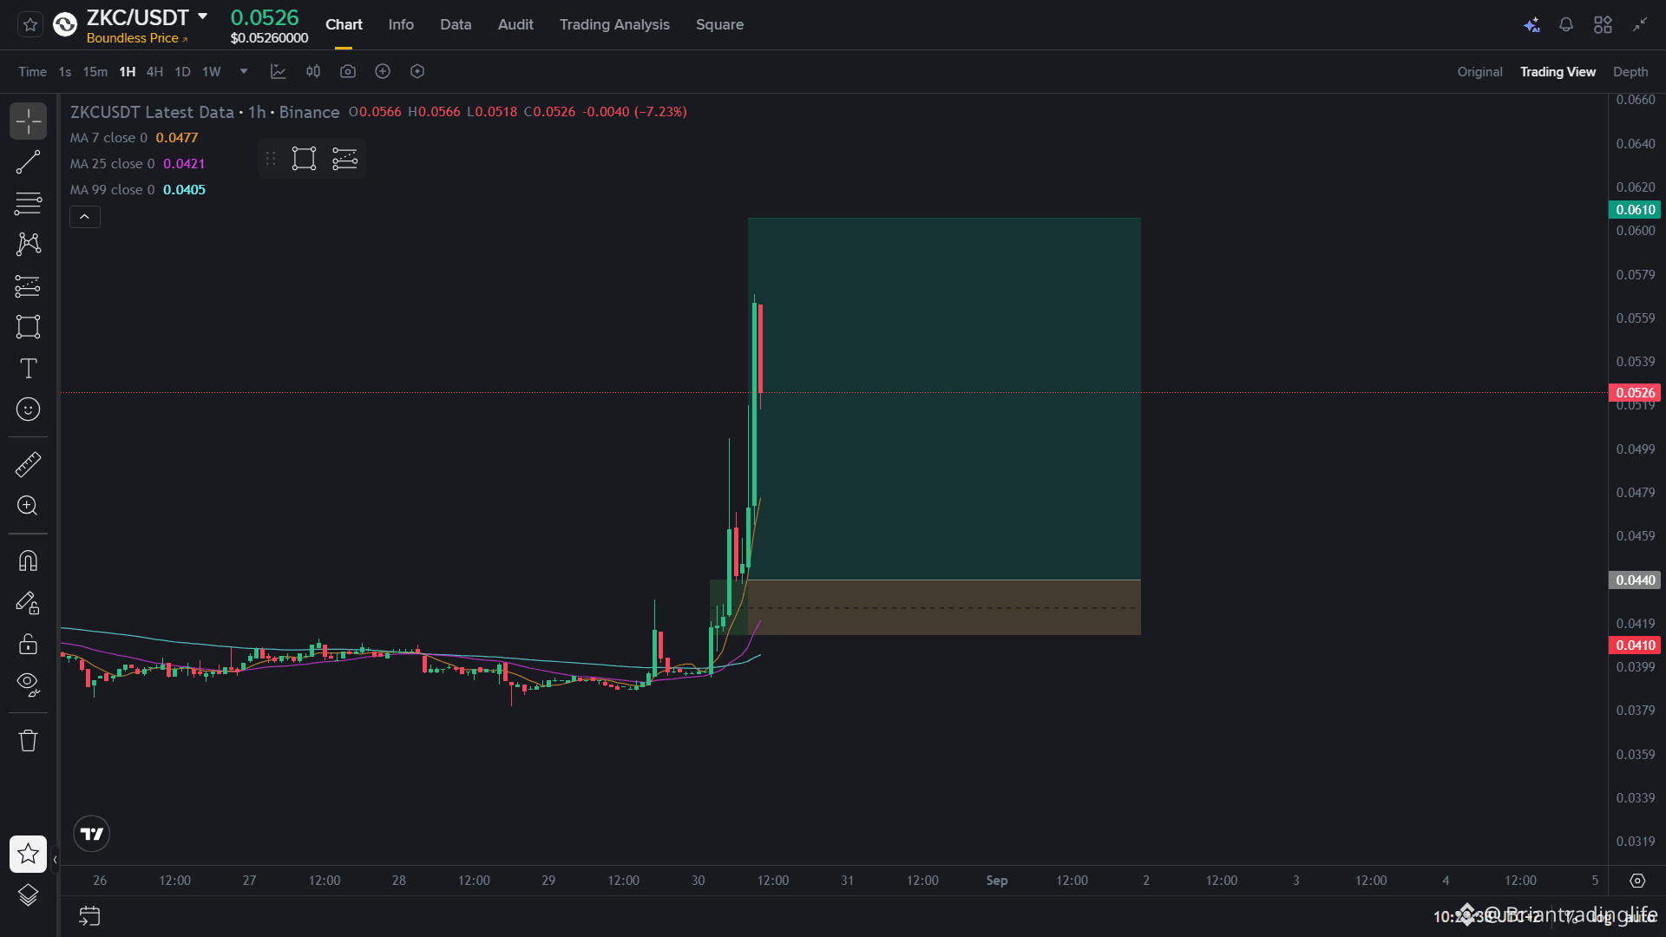Viewport: 1666px width, 937px height.
Task: Open go-to-date calendar icon at bottom
Action: tap(89, 916)
